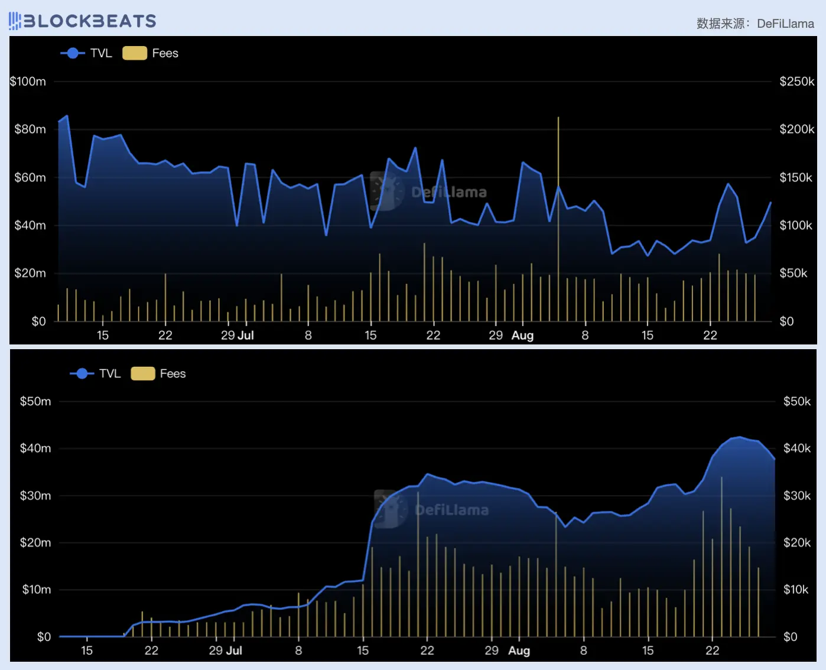
Task: Click the BlockBeats logo bars icon
Action: pyautogui.click(x=15, y=21)
